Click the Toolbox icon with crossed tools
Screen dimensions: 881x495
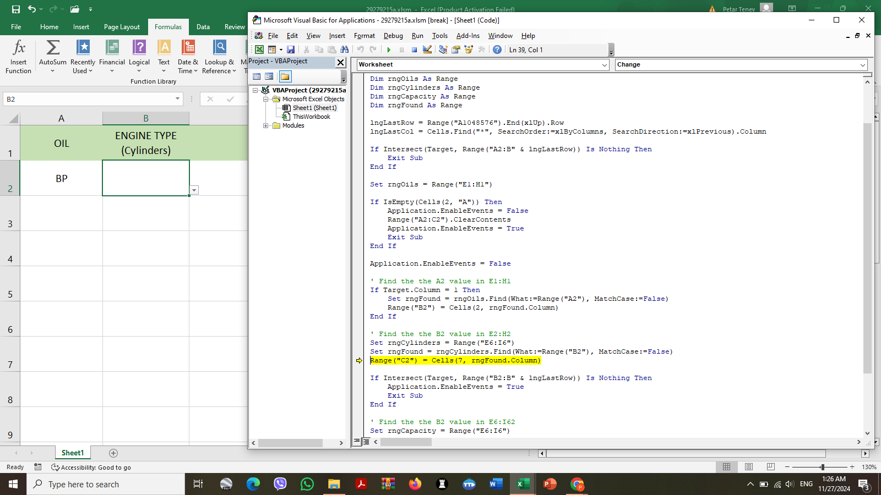pyautogui.click(x=482, y=50)
